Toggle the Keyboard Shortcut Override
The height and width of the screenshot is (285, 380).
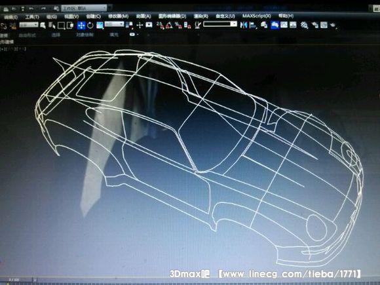pos(149,25)
